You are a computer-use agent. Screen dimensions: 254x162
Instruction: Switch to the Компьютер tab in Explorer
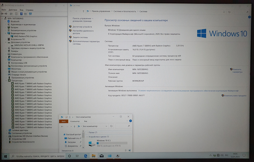(x=75, y=121)
